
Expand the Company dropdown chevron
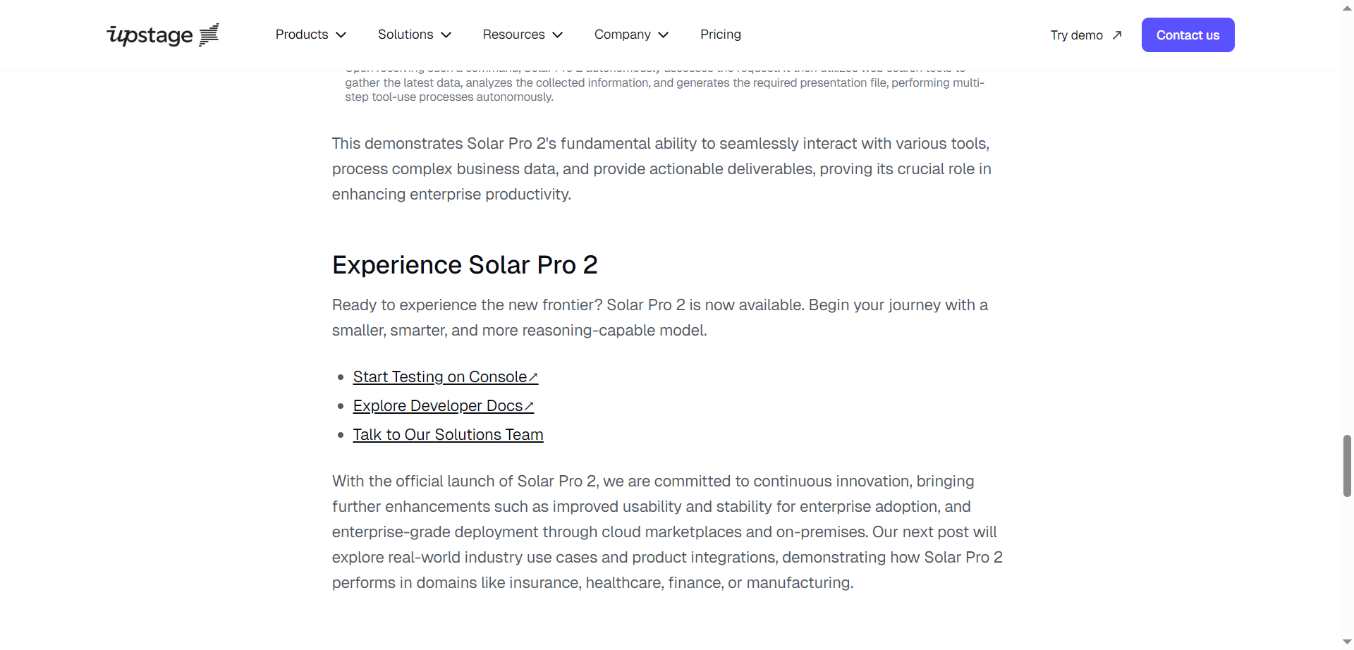coord(664,35)
